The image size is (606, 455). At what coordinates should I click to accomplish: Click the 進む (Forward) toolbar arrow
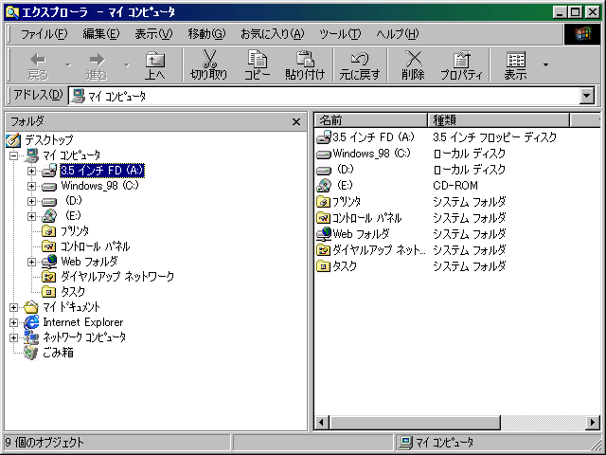(97, 64)
